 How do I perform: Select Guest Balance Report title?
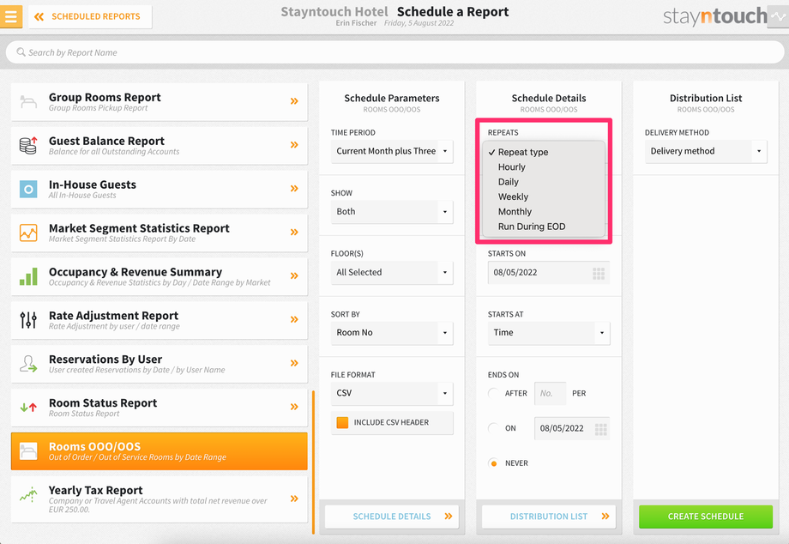(x=106, y=141)
